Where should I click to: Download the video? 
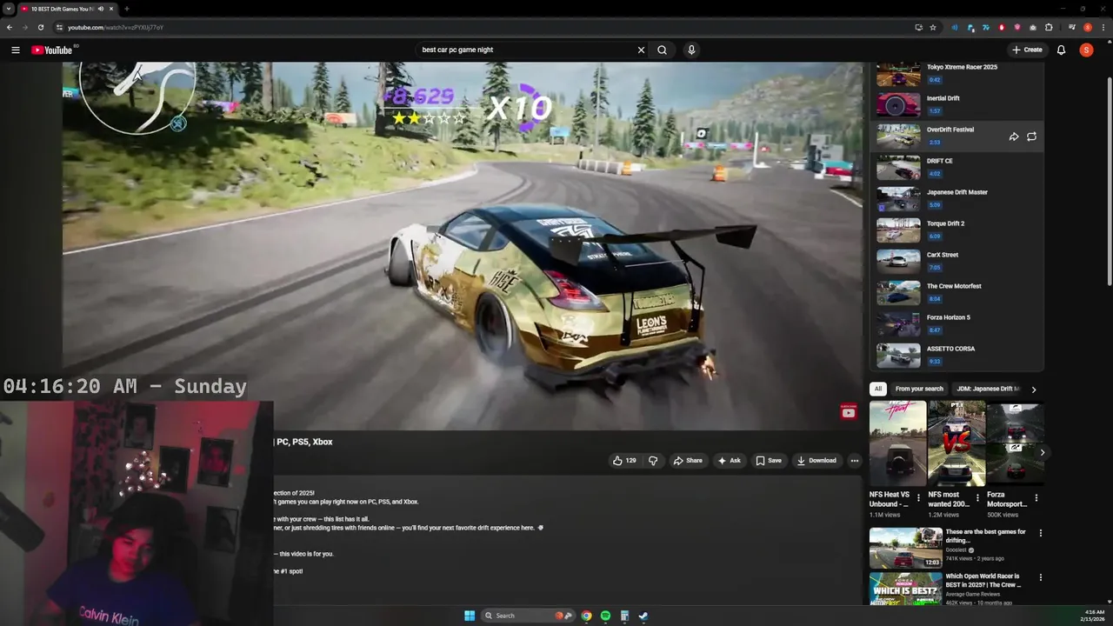point(816,461)
